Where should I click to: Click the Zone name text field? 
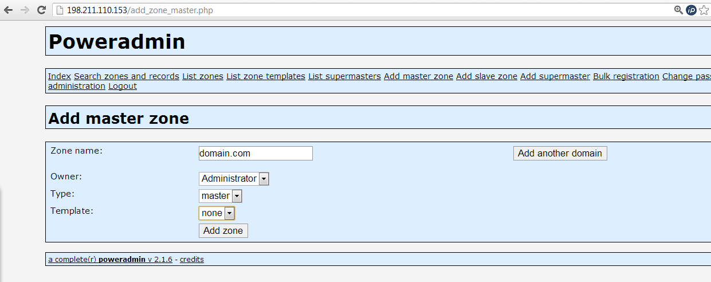[x=256, y=153]
